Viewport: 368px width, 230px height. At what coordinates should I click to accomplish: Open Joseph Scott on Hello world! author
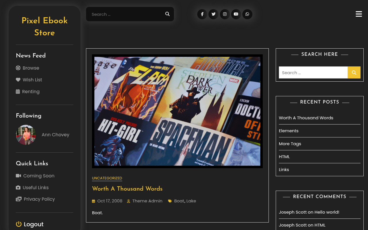point(293,212)
